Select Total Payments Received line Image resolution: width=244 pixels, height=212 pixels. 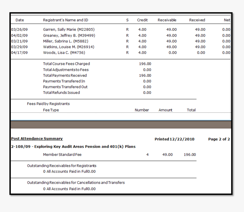(65, 75)
